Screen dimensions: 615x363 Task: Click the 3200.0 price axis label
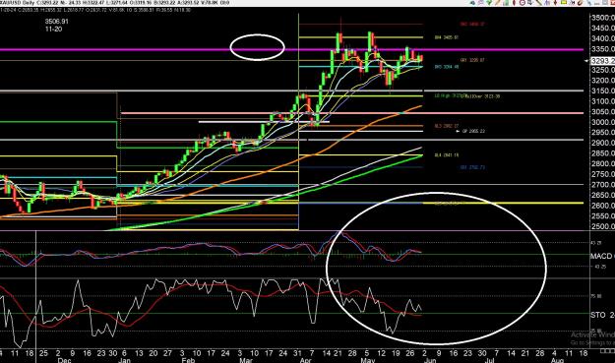[x=603, y=81]
